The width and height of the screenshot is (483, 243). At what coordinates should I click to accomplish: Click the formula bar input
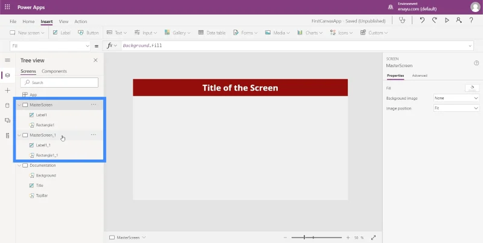(294, 46)
